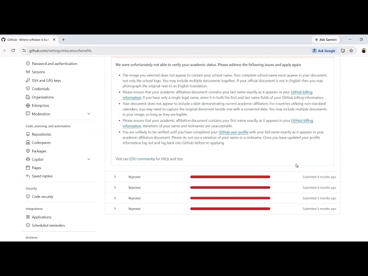Reload the page
The image size is (368, 276).
pos(13,51)
